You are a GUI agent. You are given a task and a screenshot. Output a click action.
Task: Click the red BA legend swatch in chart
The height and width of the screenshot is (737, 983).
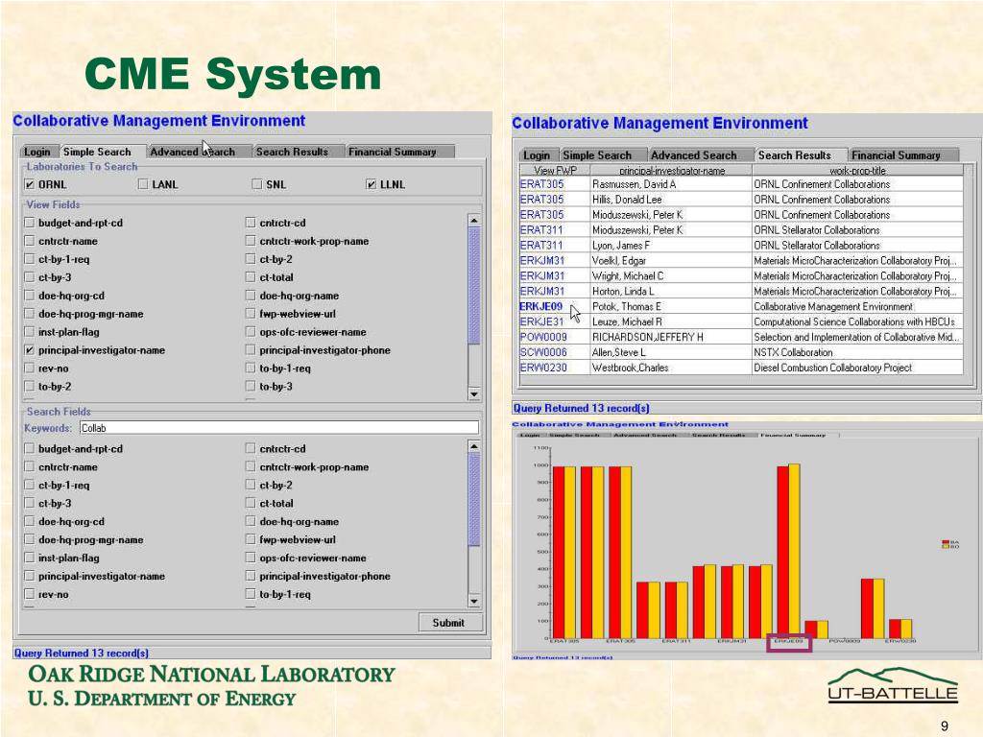click(x=946, y=542)
